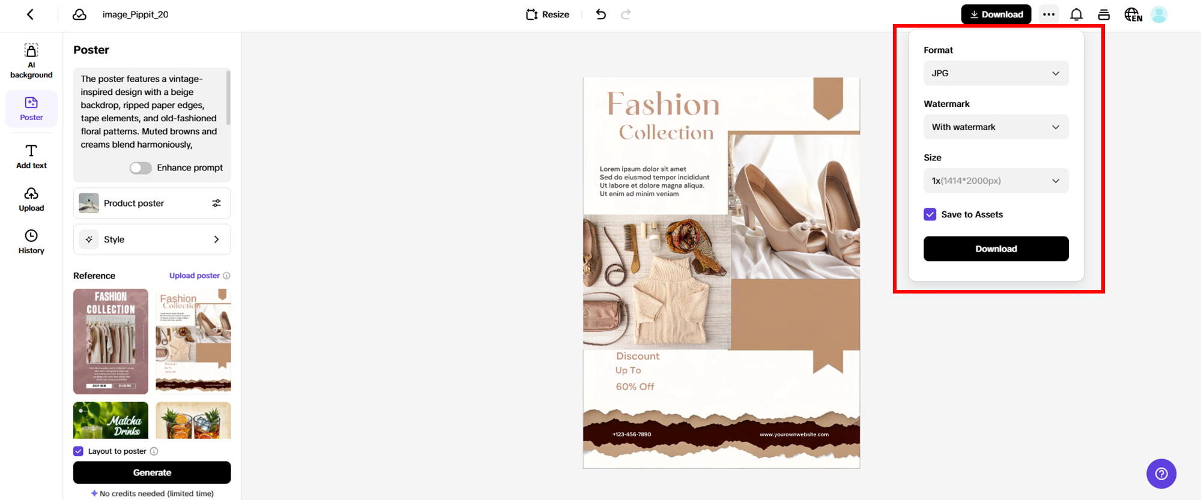Select the phone number +123-456-7890 on canvas

point(632,434)
